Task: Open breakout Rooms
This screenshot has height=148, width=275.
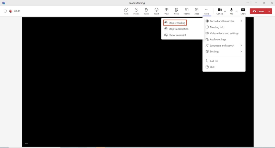Action: tap(187, 11)
